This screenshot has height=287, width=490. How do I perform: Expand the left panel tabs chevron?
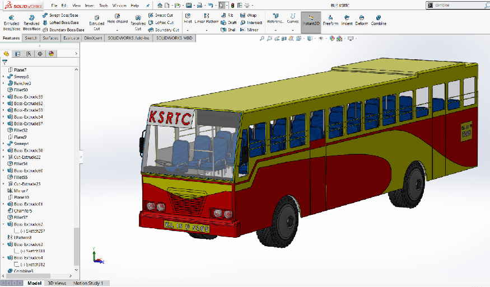[x=76, y=54]
